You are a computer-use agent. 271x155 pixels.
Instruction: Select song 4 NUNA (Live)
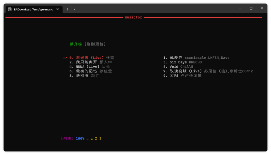(84, 67)
